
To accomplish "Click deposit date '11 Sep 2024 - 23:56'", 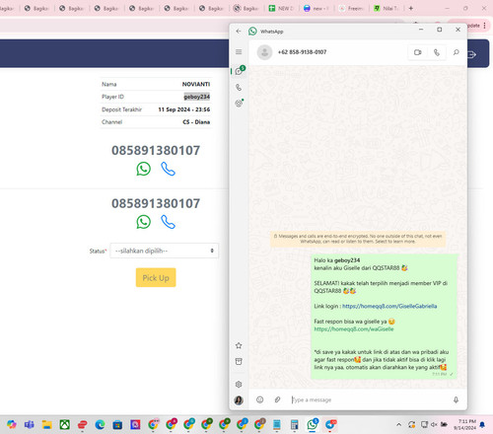I will [x=184, y=109].
